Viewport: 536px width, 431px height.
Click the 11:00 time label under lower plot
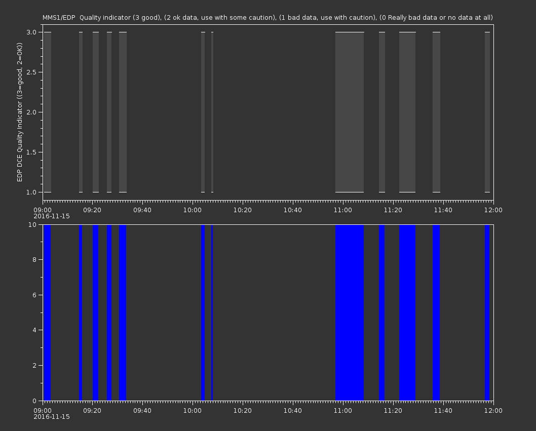coord(343,411)
